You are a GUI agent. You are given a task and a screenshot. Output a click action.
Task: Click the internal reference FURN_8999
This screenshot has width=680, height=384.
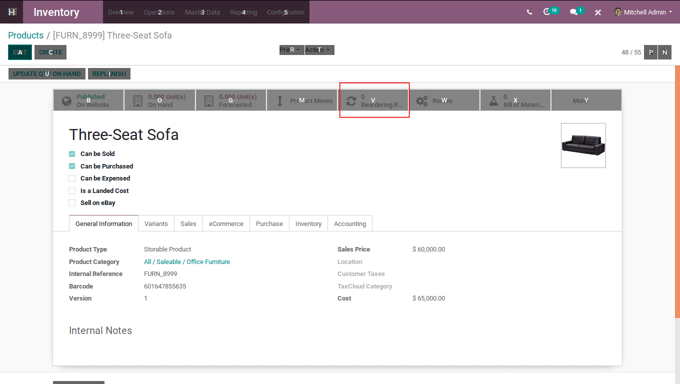(160, 273)
